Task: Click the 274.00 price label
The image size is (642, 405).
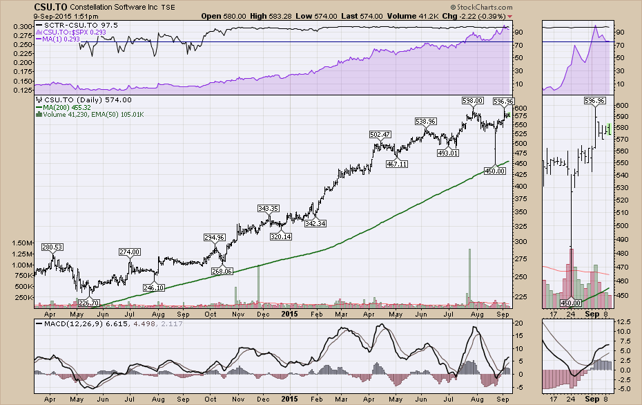Action: (129, 252)
